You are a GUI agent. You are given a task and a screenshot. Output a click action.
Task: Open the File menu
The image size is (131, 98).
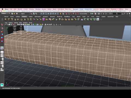tap(11, 9)
